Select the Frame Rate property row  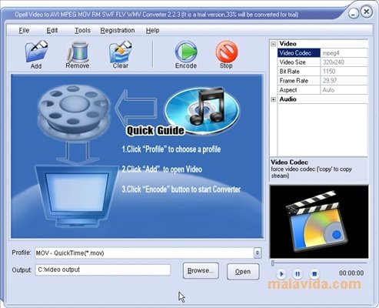click(323, 81)
